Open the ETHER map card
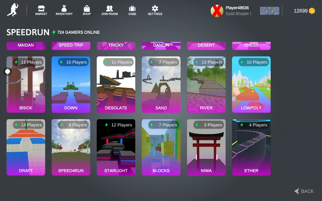Viewport: 322px width, 201px height. point(251,147)
